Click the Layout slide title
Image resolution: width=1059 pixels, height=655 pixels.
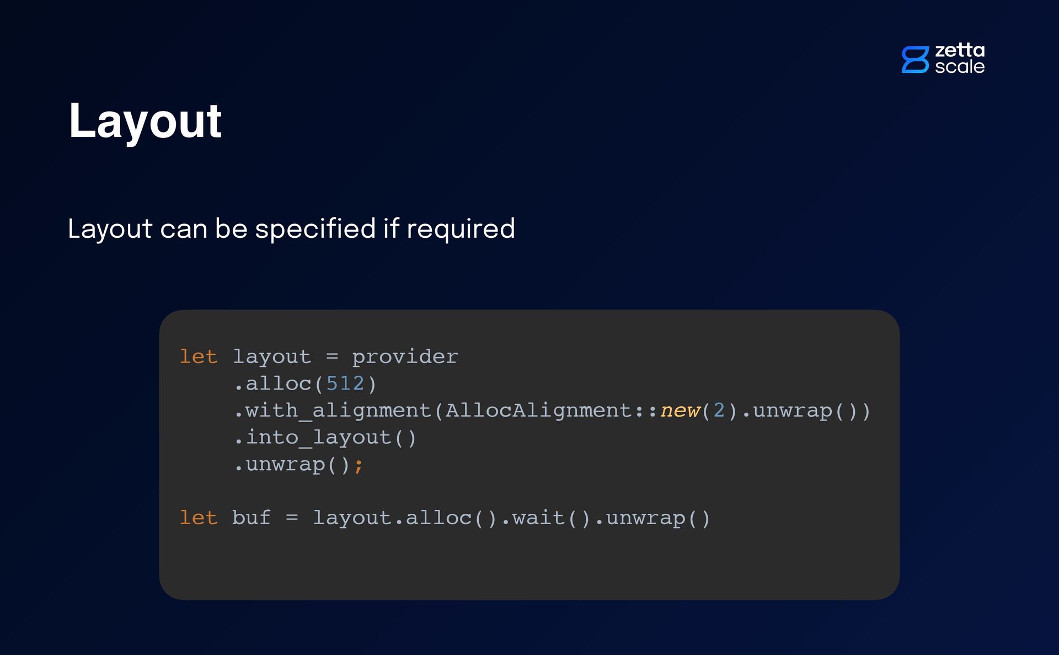(x=145, y=121)
